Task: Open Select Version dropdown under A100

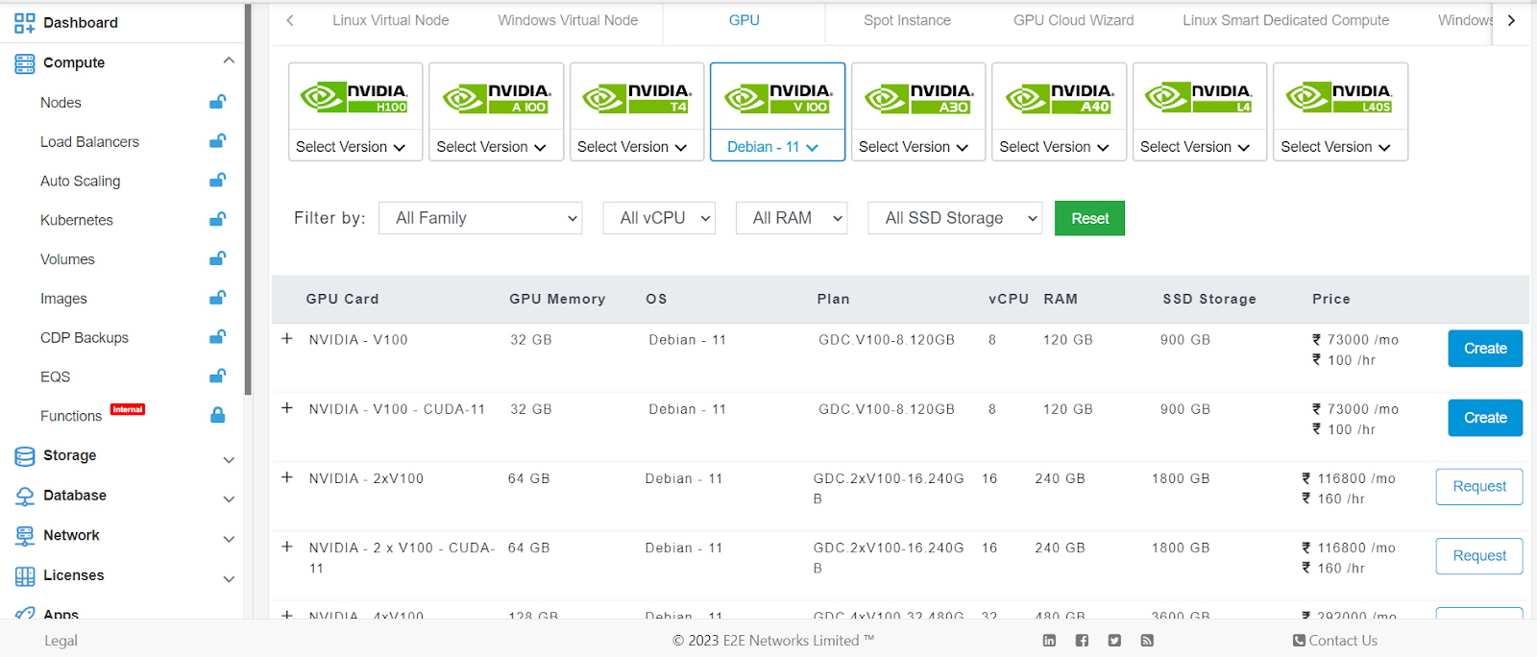Action: coord(492,147)
